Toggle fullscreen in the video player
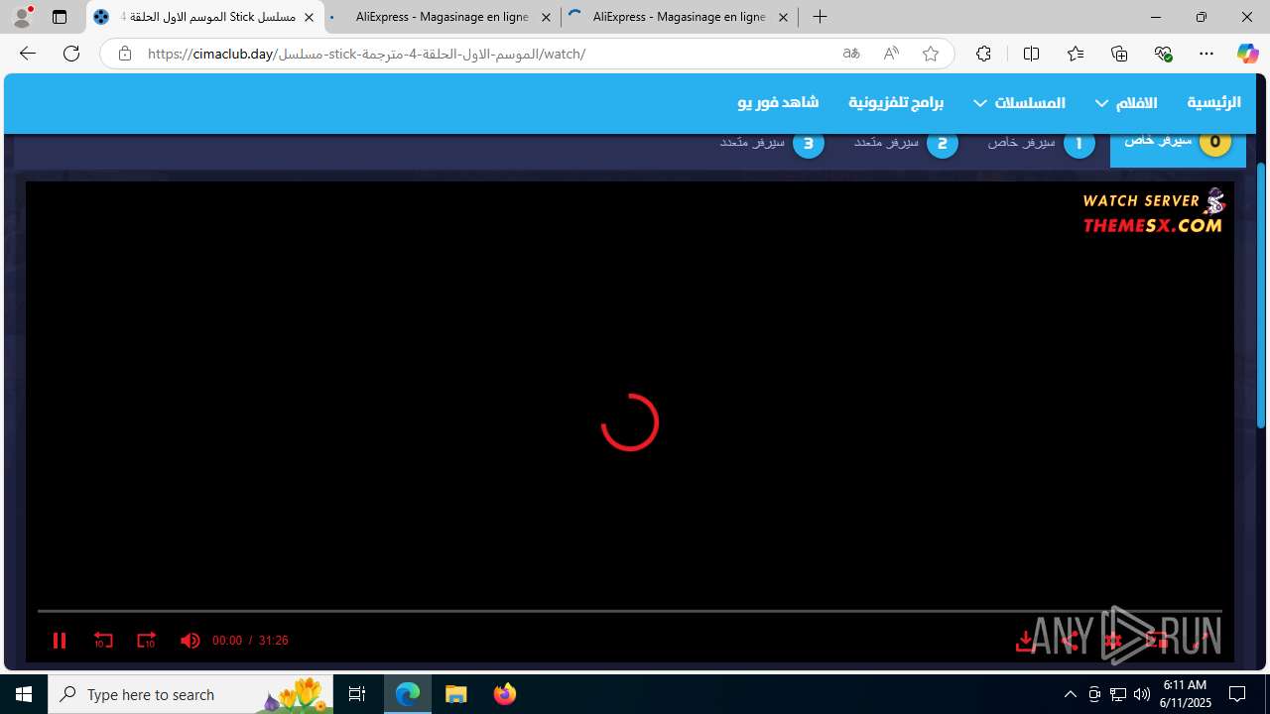The image size is (1270, 714). coord(1201,642)
